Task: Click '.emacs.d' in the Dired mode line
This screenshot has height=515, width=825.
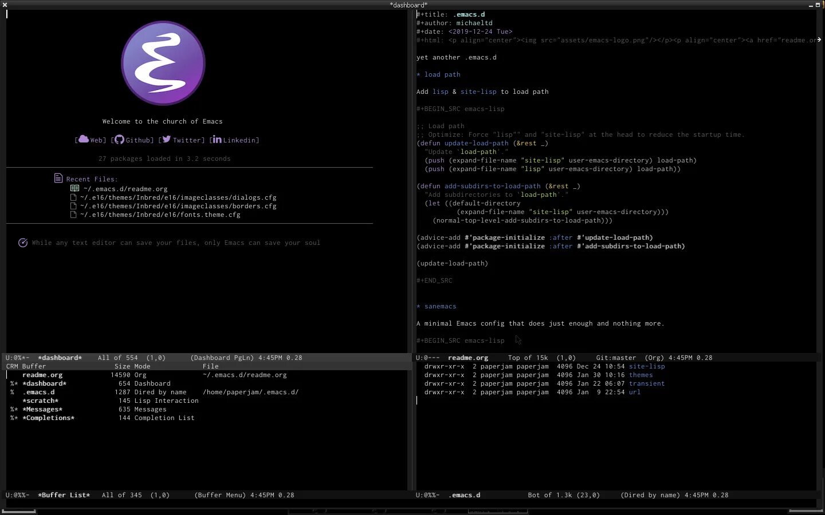Action: coord(464,495)
